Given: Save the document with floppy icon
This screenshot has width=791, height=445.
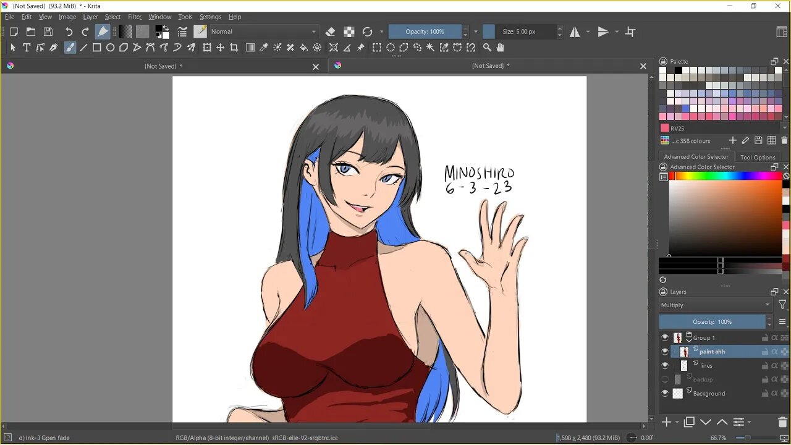Looking at the screenshot, I should click(x=48, y=32).
